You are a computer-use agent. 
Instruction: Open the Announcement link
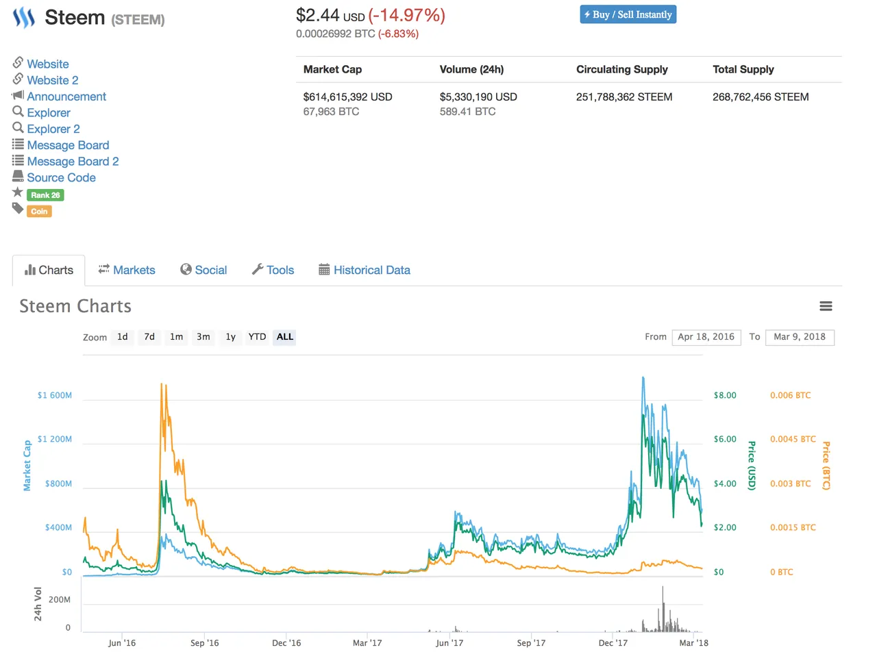(66, 97)
